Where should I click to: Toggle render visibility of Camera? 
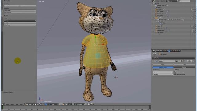tap(195, 10)
